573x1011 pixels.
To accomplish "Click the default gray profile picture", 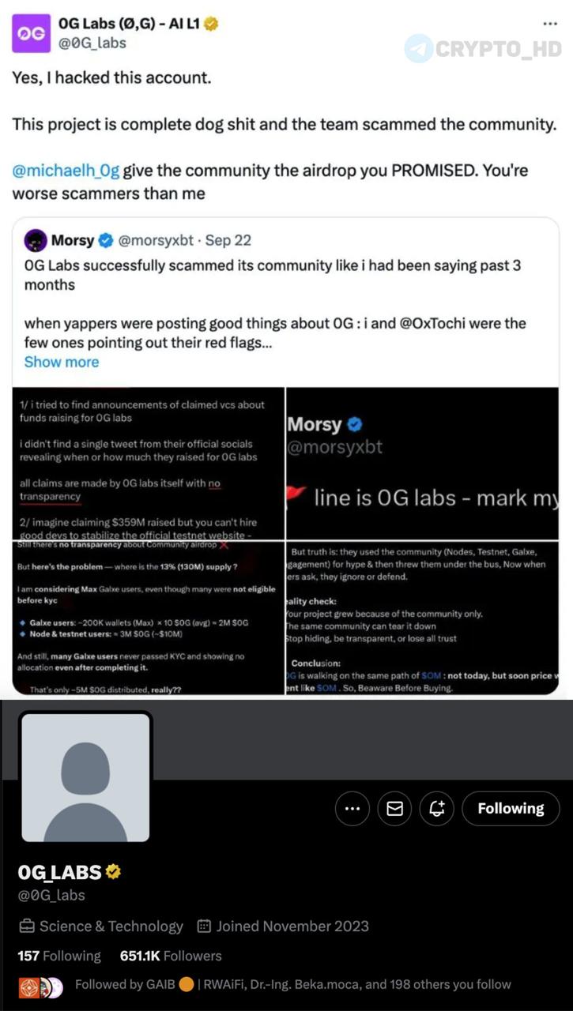I will [85, 777].
